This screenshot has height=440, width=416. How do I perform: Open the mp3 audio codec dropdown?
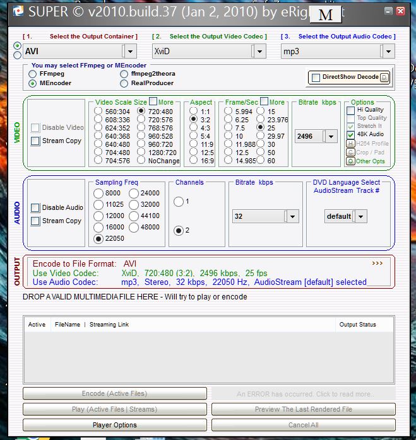click(x=388, y=51)
